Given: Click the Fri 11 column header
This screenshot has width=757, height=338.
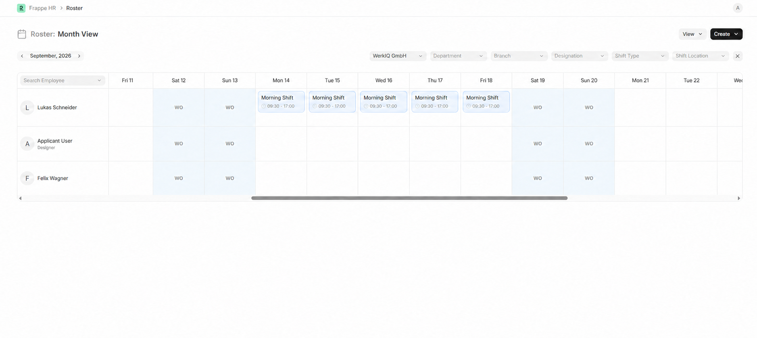Looking at the screenshot, I should point(127,81).
